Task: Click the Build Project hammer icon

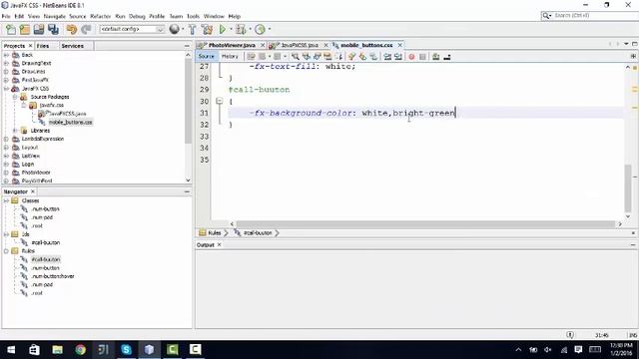Action: tap(192, 29)
